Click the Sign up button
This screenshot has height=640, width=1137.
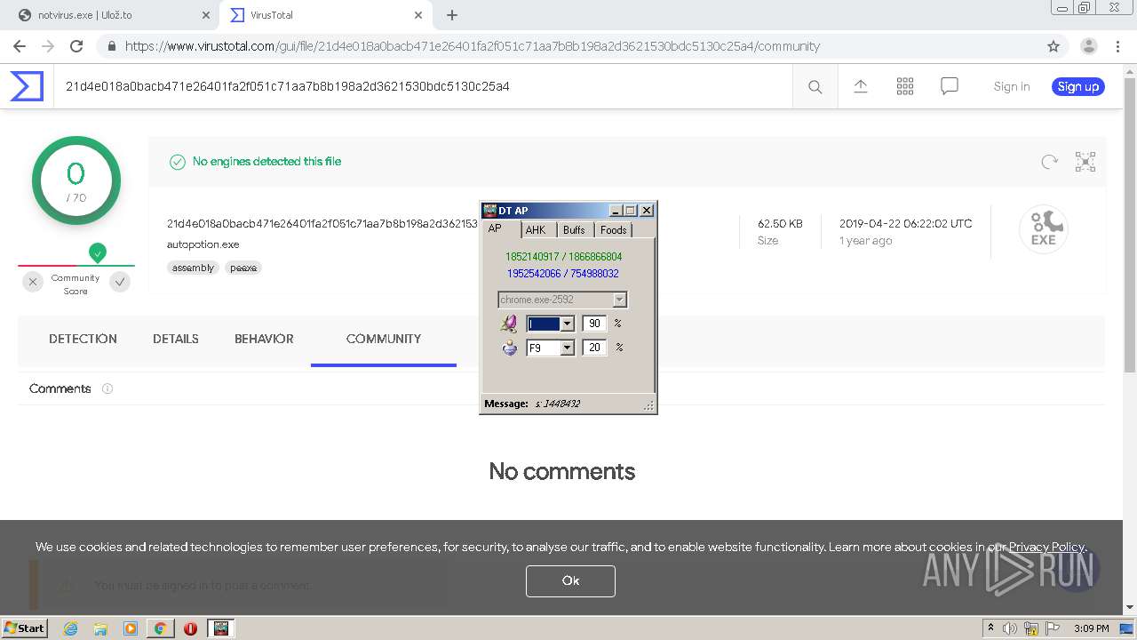[1078, 86]
